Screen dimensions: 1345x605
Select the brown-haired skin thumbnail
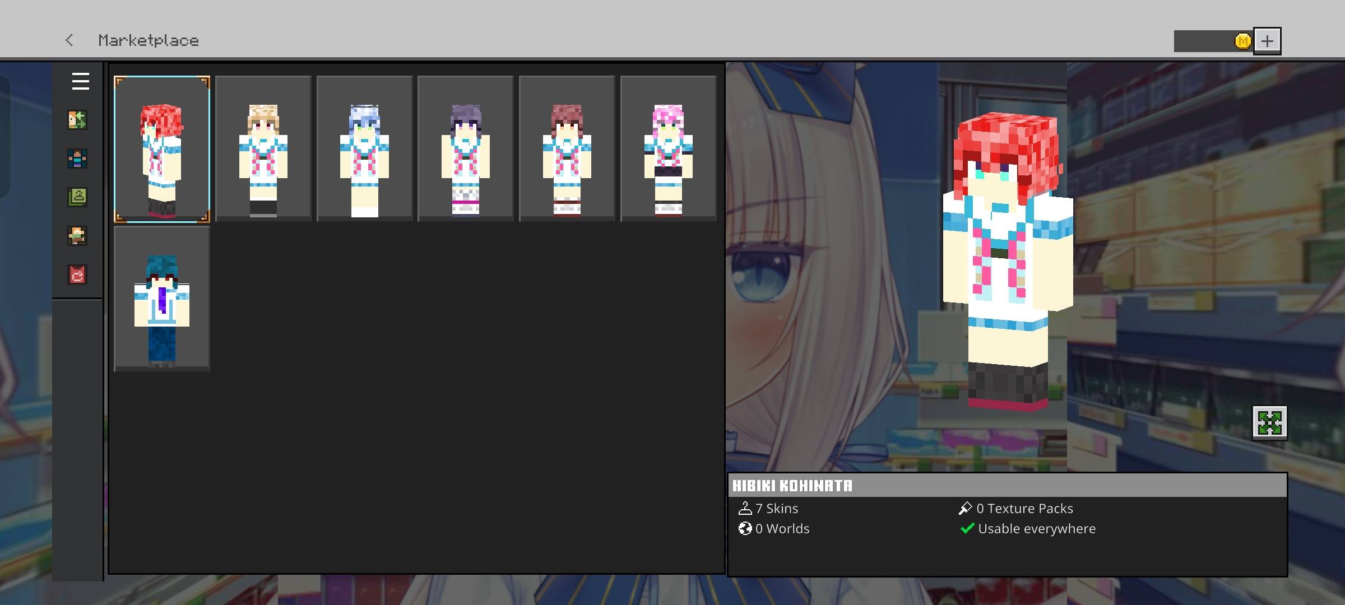(567, 149)
